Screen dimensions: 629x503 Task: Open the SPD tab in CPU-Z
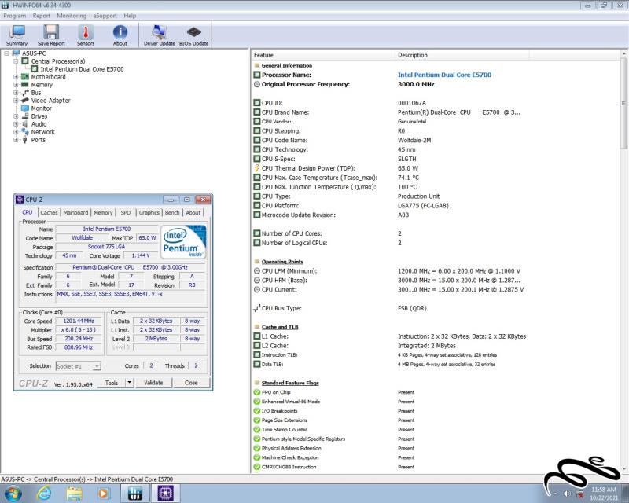coord(126,212)
